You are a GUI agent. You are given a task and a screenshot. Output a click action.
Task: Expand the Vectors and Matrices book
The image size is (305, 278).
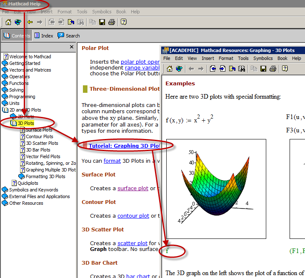coord(5,70)
